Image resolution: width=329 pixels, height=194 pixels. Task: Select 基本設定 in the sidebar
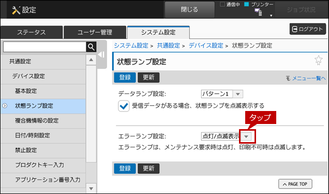(43, 91)
